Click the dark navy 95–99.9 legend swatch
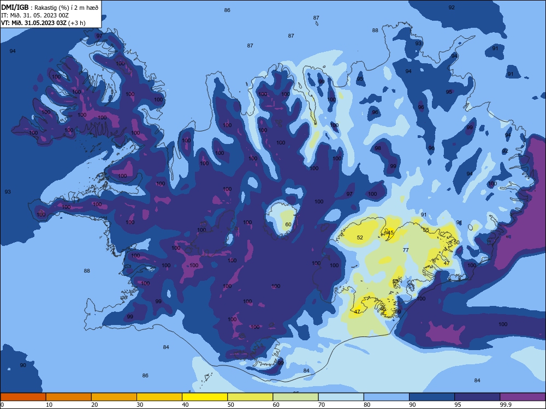546x409 pixels. coord(477,397)
